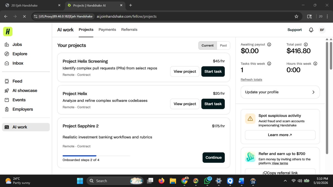This screenshot has height=187, width=333.
Task: Open Firefox from the taskbar
Action: coord(161,181)
